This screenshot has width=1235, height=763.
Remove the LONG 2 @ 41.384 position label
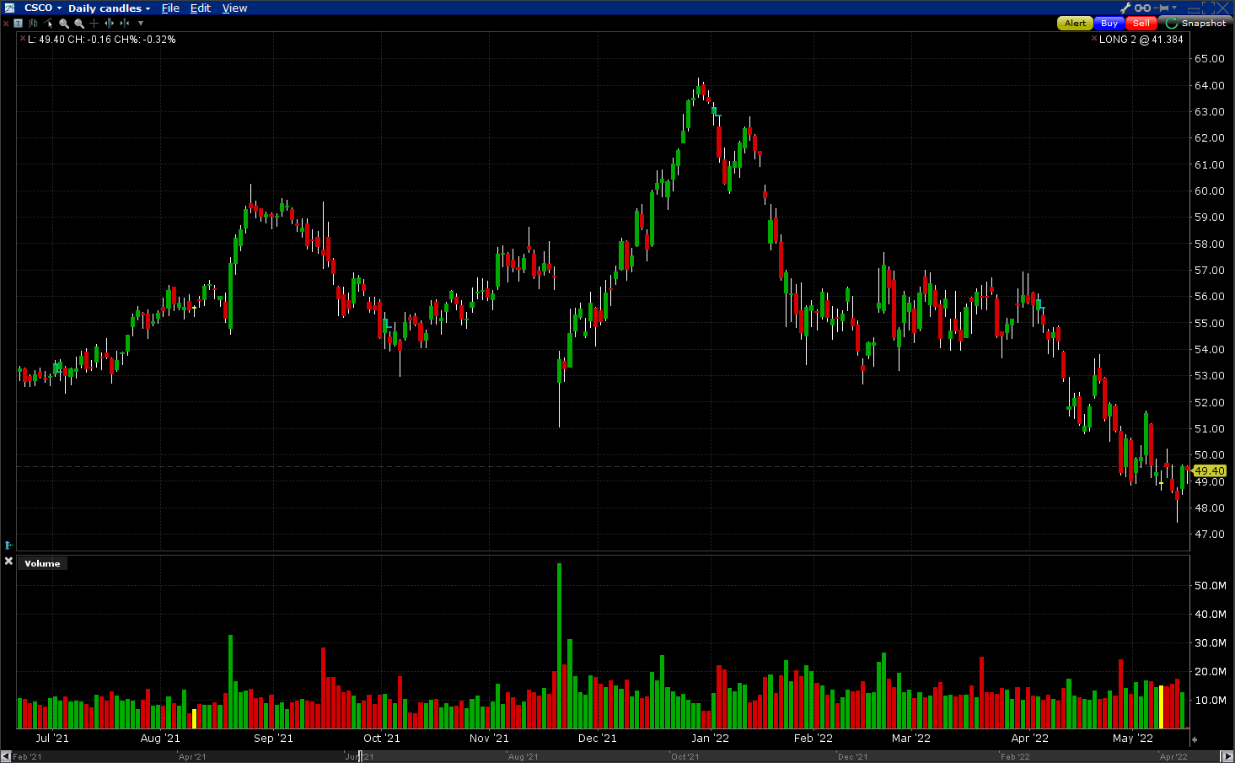click(x=1094, y=39)
